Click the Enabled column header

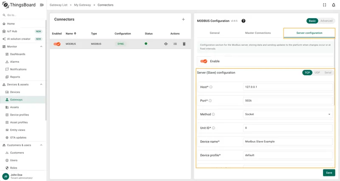point(57,33)
